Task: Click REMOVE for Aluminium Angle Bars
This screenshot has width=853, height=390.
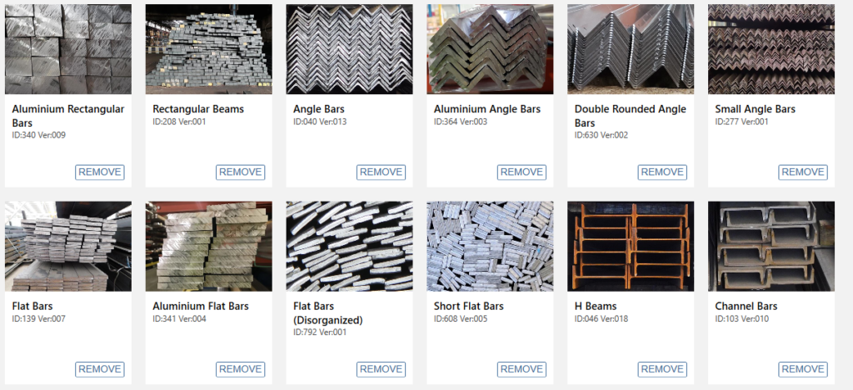Action: (x=521, y=172)
